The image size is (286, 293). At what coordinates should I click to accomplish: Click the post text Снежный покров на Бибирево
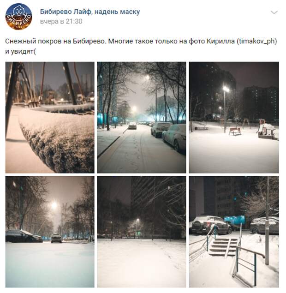click(56, 41)
